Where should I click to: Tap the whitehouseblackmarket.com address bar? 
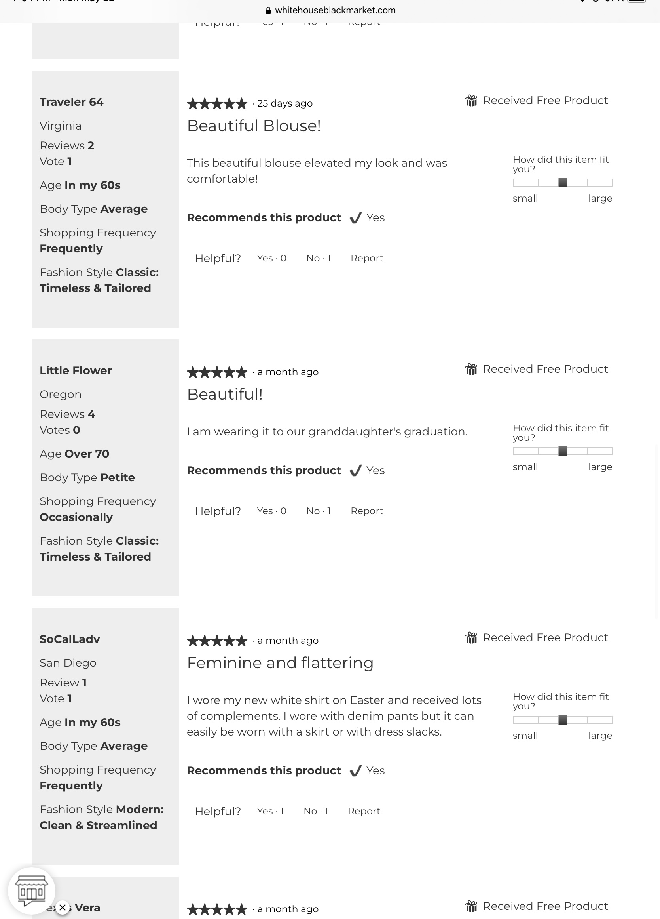click(335, 11)
